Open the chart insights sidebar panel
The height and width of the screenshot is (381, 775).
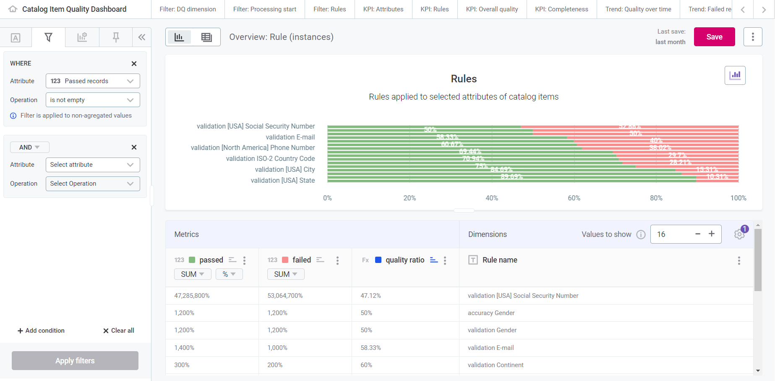tap(82, 37)
